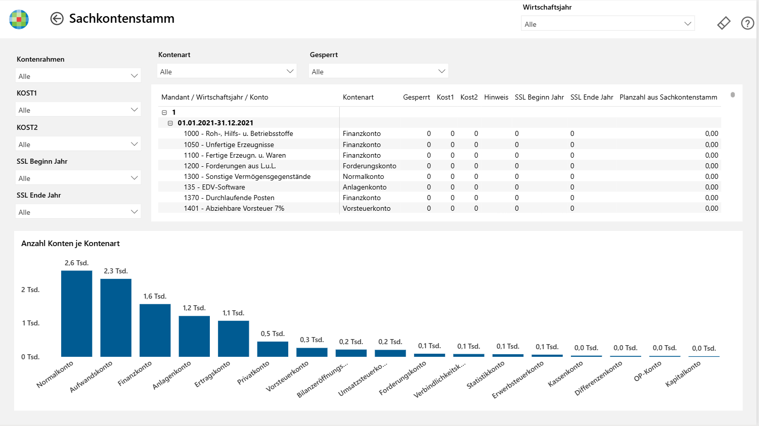The width and height of the screenshot is (759, 426).
Task: Select row 135 - EDV-Software
Action: pyautogui.click(x=439, y=187)
